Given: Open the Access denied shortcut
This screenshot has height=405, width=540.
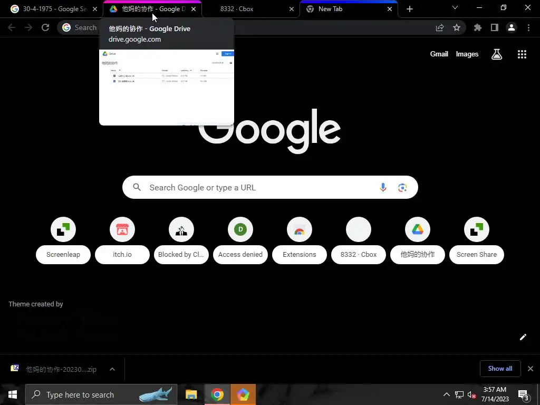Looking at the screenshot, I should 240,240.
